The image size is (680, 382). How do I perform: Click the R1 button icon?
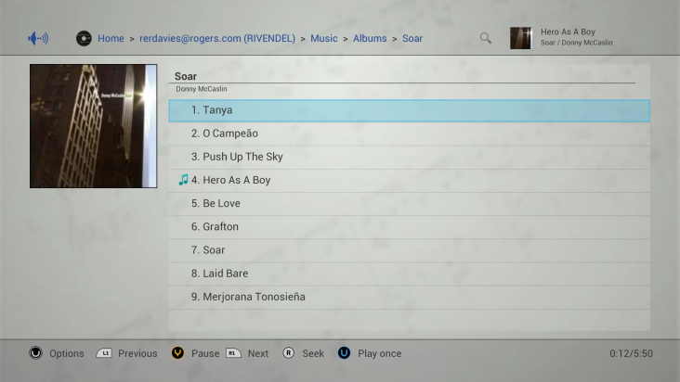[233, 353]
